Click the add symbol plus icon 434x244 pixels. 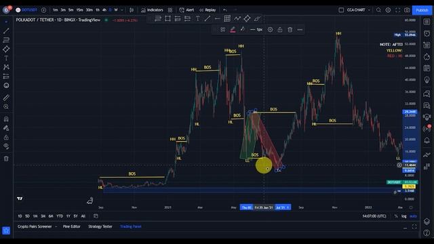click(43, 10)
